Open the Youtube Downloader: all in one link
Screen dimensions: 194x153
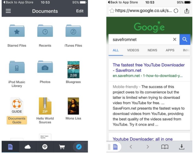click(143, 139)
